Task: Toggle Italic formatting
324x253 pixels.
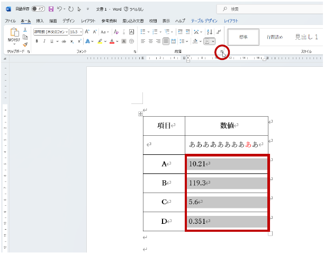Action: (x=43, y=41)
